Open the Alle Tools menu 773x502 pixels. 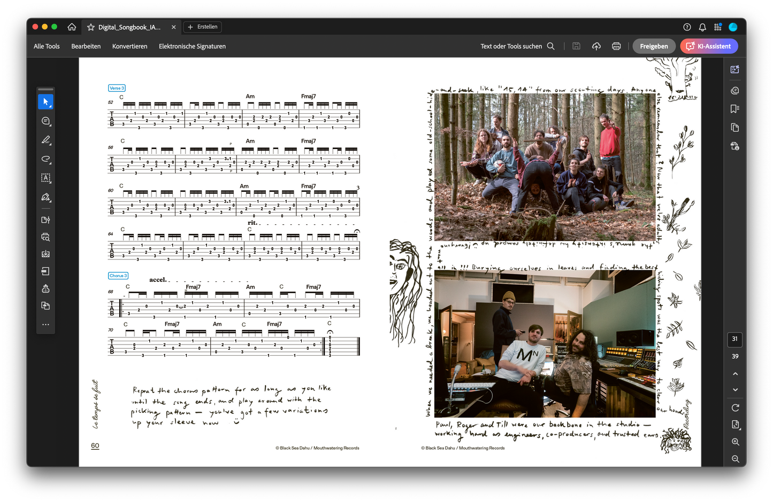pyautogui.click(x=47, y=46)
